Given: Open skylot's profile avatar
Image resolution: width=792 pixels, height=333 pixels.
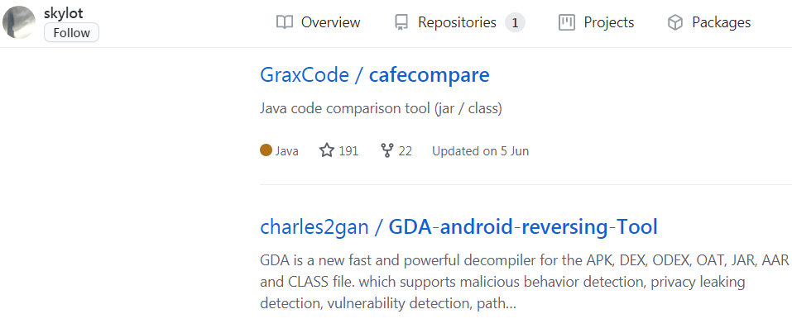Looking at the screenshot, I should (x=20, y=22).
